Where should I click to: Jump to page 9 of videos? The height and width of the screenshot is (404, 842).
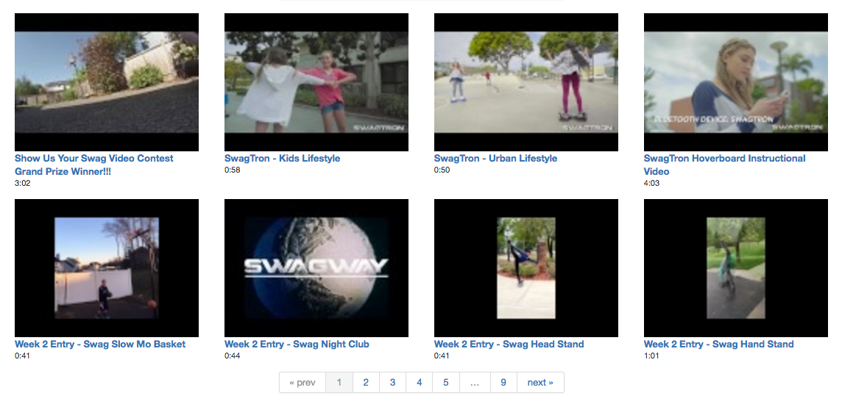(503, 383)
